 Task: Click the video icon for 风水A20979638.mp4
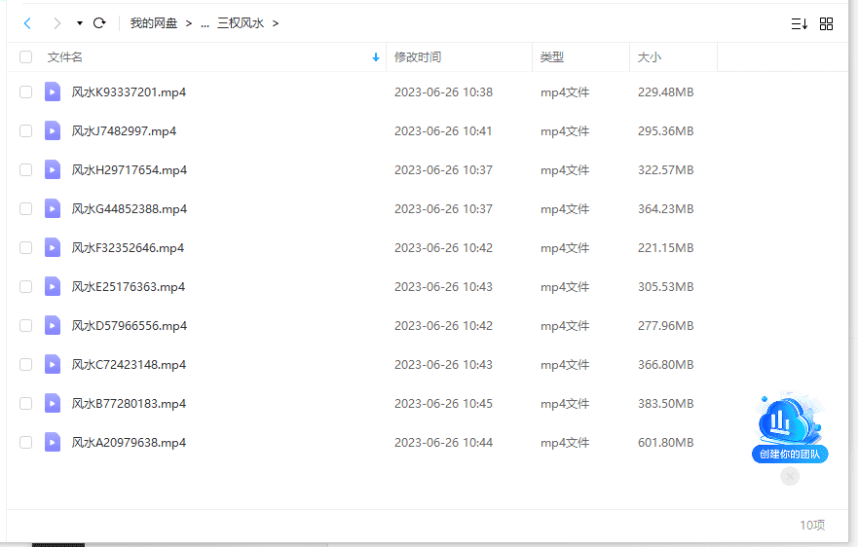click(53, 443)
